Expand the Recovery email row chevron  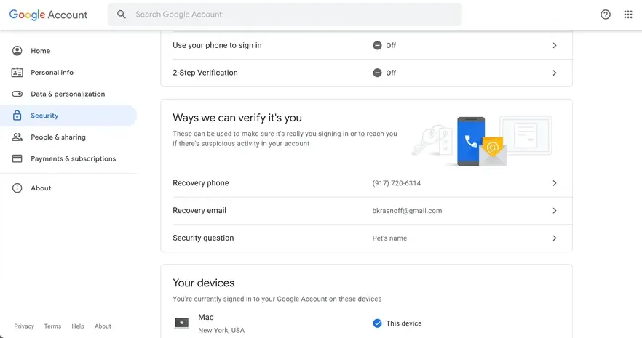(x=554, y=211)
